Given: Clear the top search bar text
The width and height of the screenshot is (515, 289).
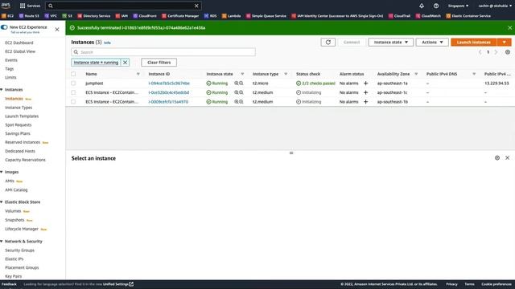Looking at the screenshot, I should tap(196, 6).
